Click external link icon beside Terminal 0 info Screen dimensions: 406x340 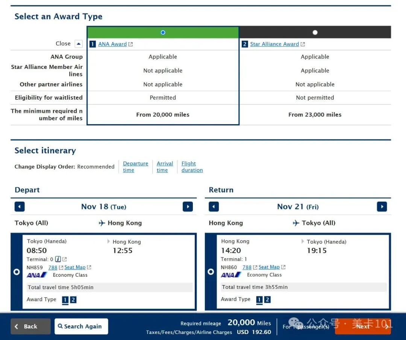point(65,260)
